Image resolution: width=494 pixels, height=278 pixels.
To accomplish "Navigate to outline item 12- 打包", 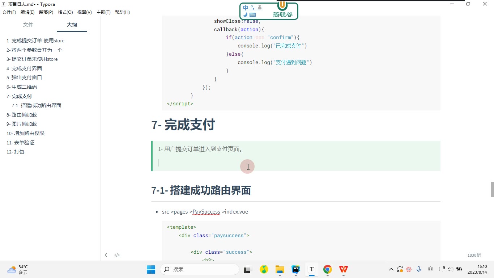I will [15, 152].
